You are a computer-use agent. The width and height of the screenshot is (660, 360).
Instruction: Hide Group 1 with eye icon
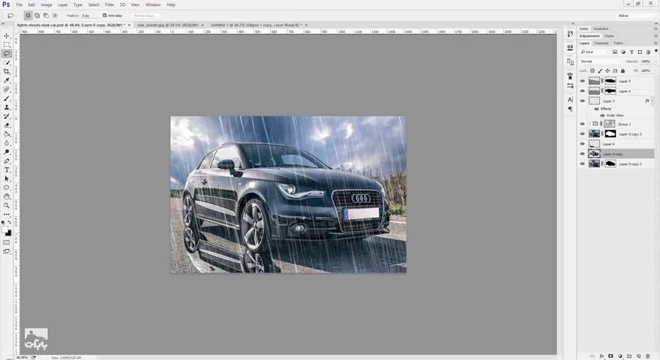pos(583,124)
